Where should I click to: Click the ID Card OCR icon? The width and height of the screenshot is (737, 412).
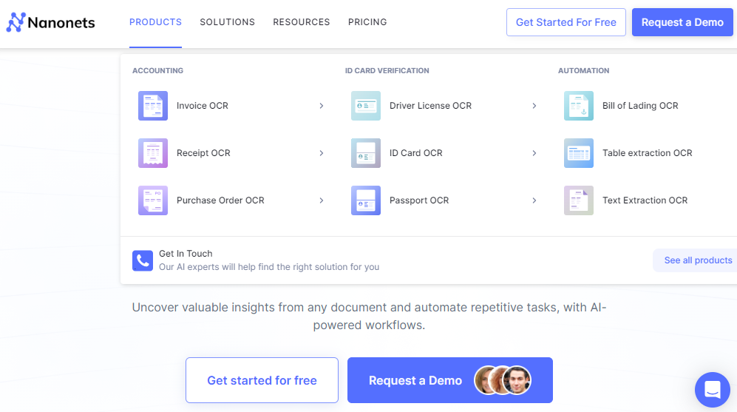pyautogui.click(x=366, y=153)
